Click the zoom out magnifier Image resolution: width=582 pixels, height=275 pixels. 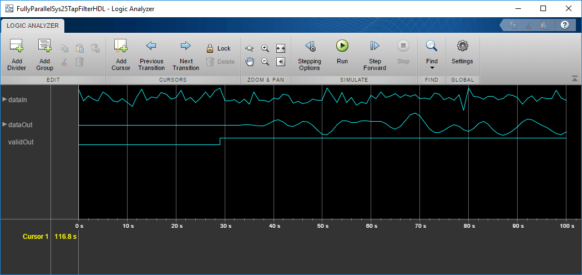click(x=265, y=62)
